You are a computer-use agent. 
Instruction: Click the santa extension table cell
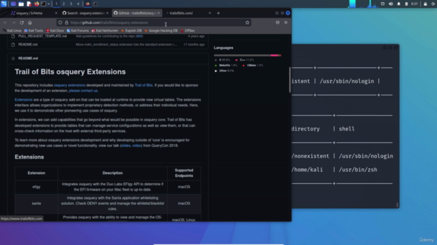click(36, 203)
